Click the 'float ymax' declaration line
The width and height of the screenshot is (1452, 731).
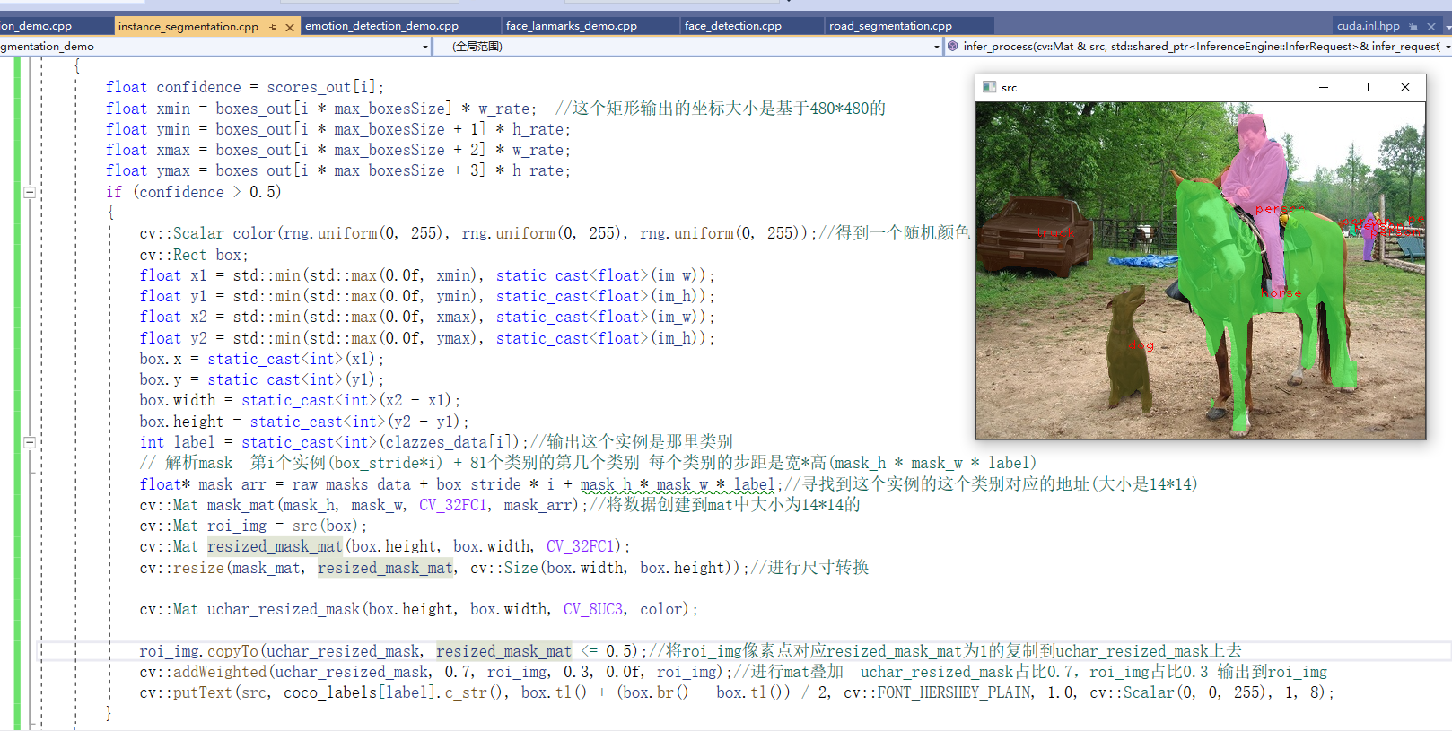(338, 170)
